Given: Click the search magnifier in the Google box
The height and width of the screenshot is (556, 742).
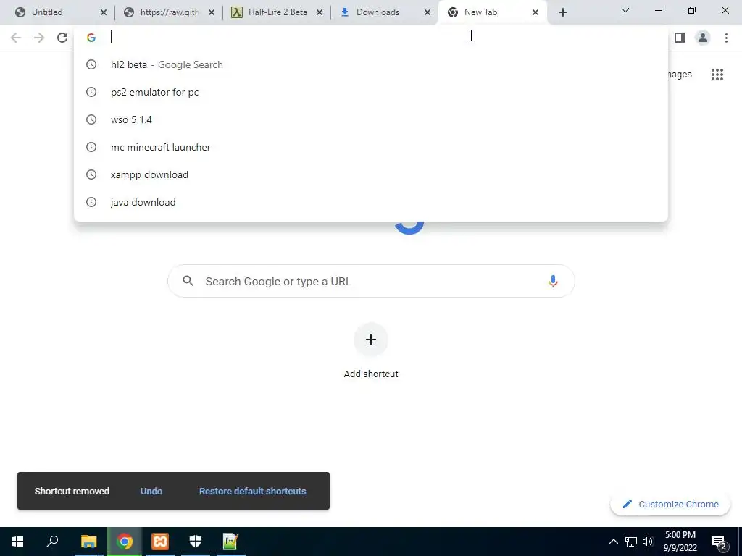Looking at the screenshot, I should tap(188, 281).
